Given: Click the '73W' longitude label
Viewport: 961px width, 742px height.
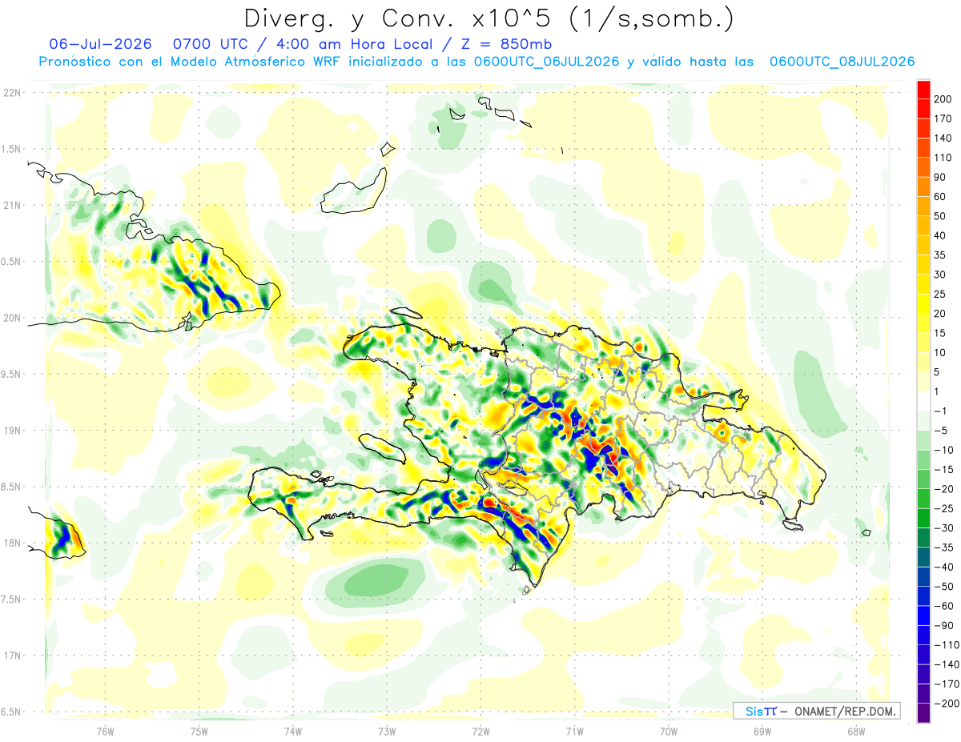Looking at the screenshot, I should (387, 732).
